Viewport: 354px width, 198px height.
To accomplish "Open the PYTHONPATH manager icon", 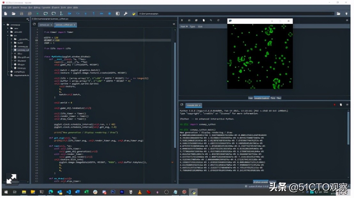I will (x=134, y=14).
